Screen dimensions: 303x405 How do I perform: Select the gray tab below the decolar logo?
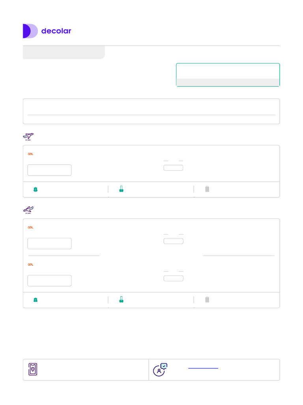point(64,53)
